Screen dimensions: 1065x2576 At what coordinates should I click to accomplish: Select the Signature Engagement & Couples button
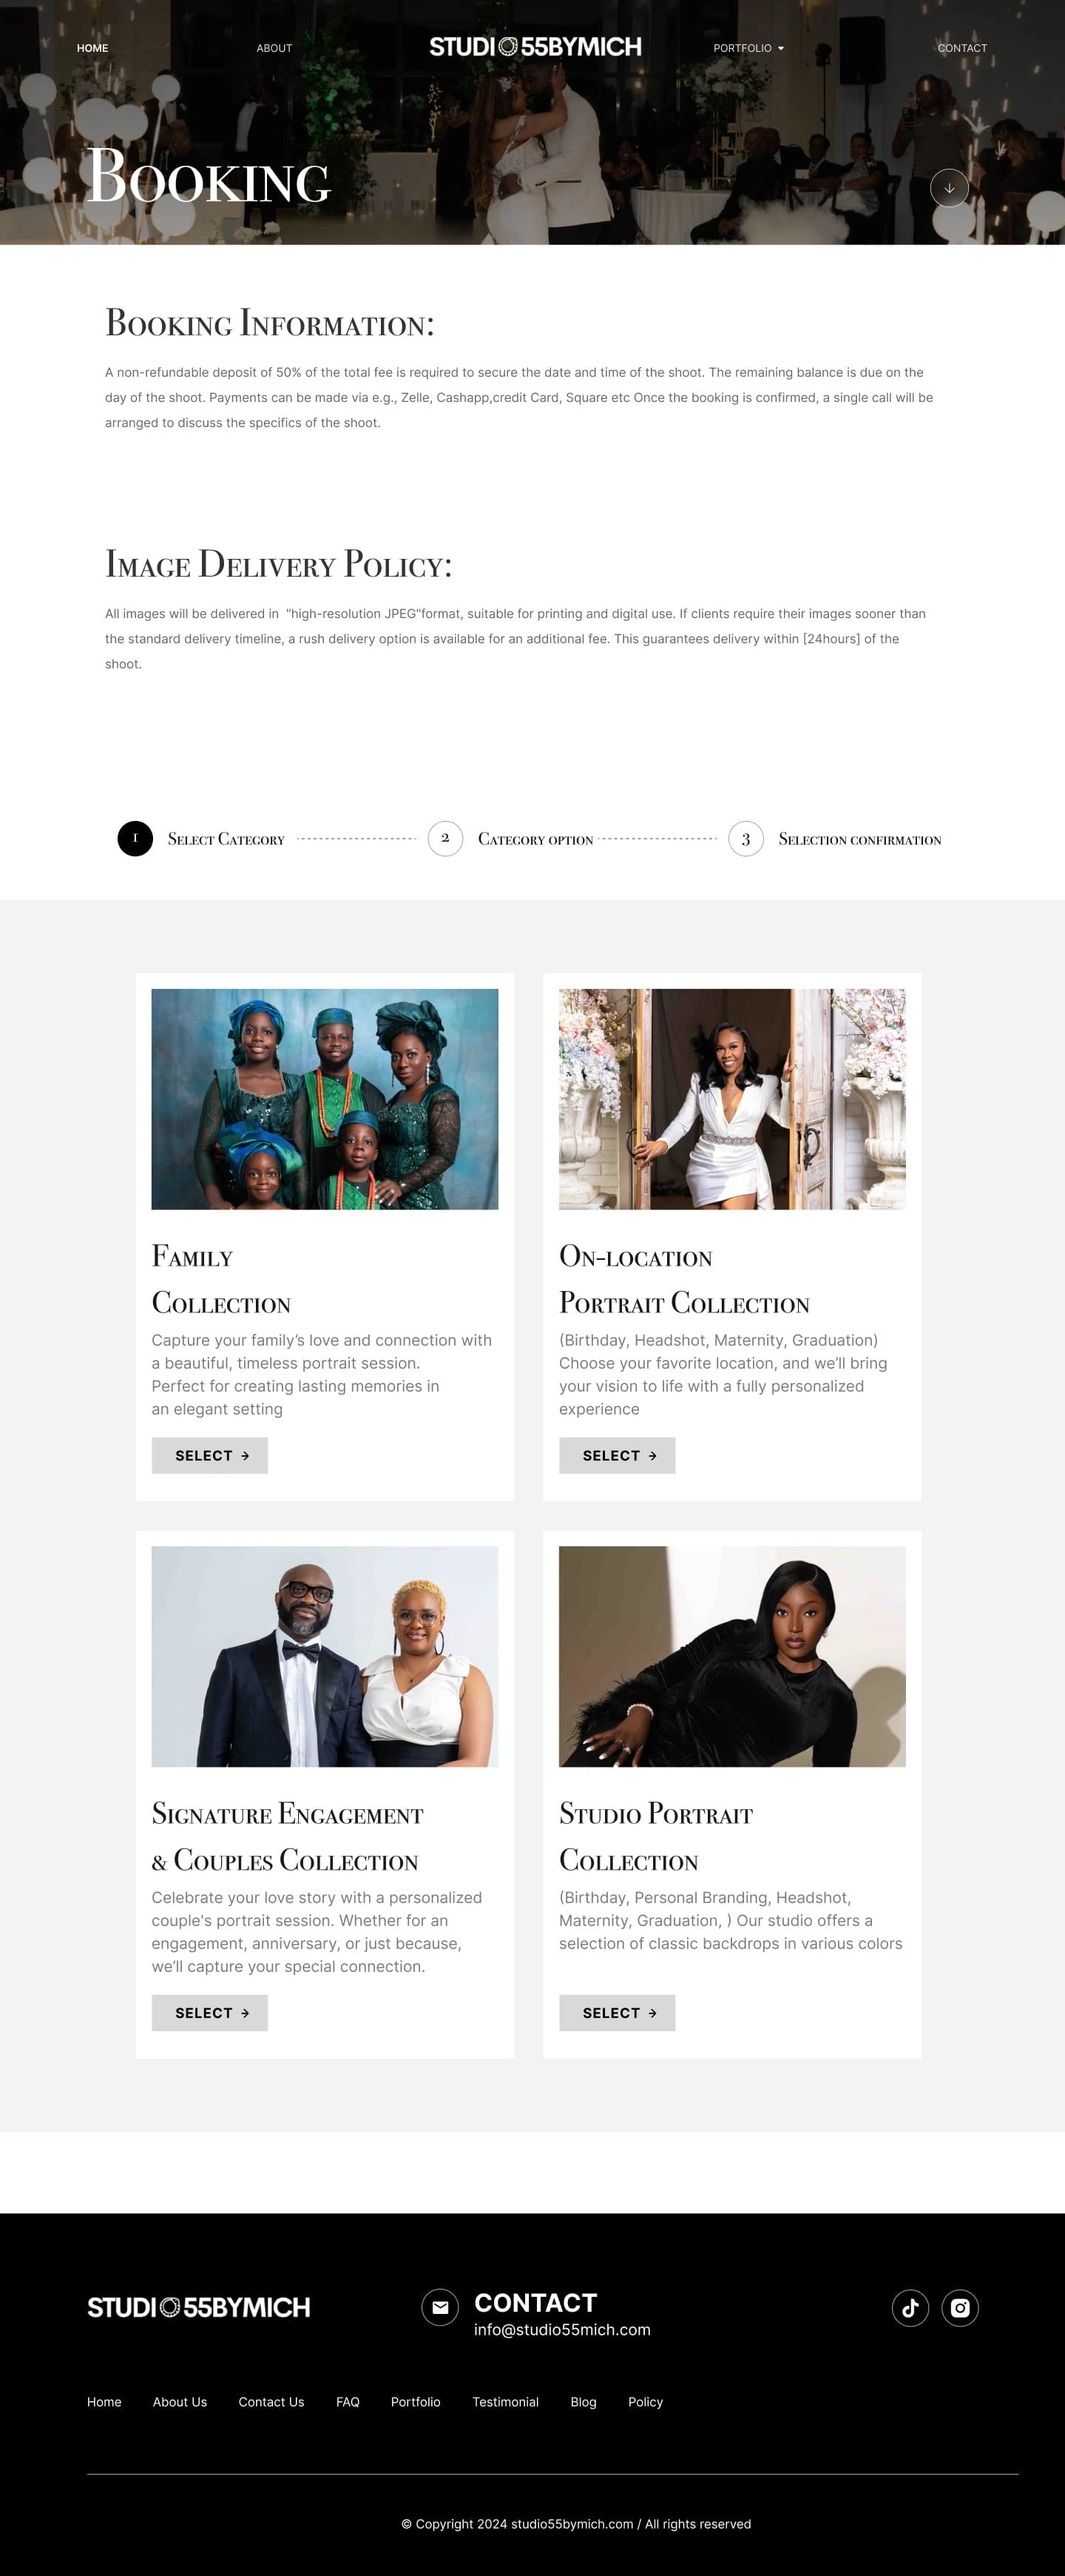(x=210, y=2012)
